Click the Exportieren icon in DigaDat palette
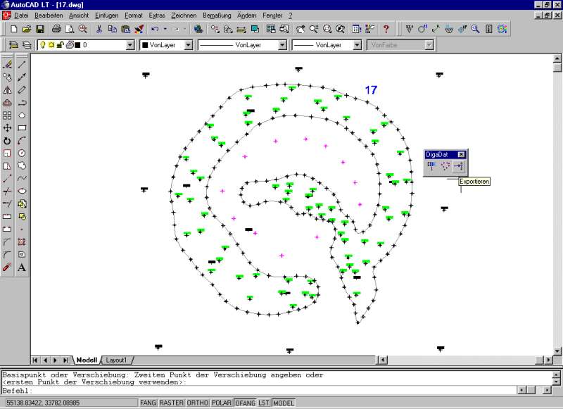The height and width of the screenshot is (409, 563). tap(459, 167)
